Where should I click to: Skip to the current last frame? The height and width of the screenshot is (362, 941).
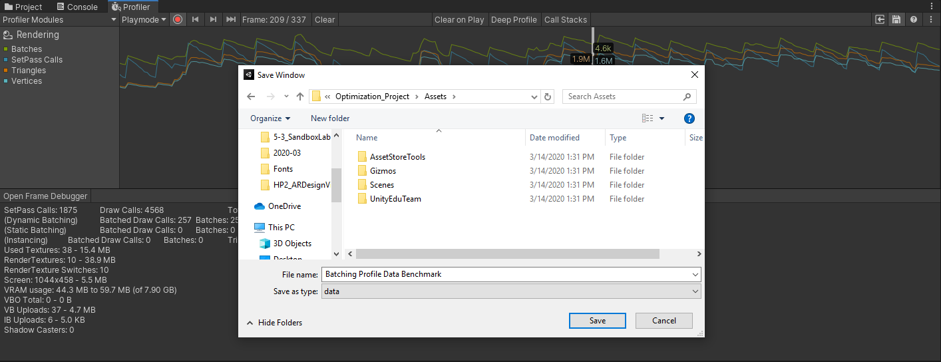[x=231, y=19]
